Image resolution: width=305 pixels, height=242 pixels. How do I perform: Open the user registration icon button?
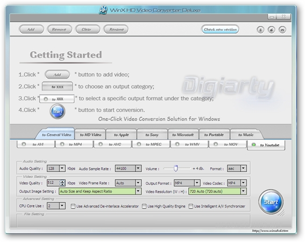tap(260, 30)
